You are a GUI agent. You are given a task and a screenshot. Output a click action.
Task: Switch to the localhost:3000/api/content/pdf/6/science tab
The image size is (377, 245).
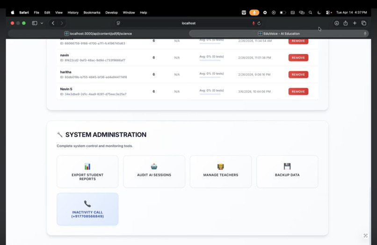tap(98, 34)
